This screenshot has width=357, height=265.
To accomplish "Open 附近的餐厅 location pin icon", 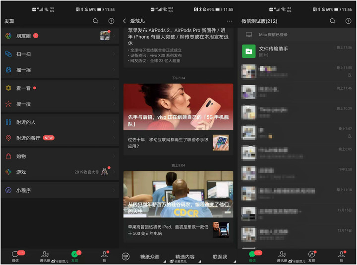I will point(8,138).
